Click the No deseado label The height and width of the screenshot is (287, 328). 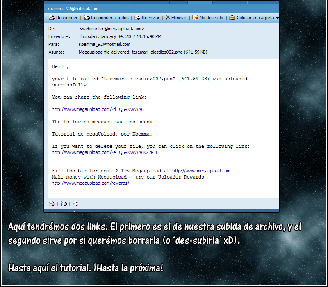pyautogui.click(x=211, y=18)
